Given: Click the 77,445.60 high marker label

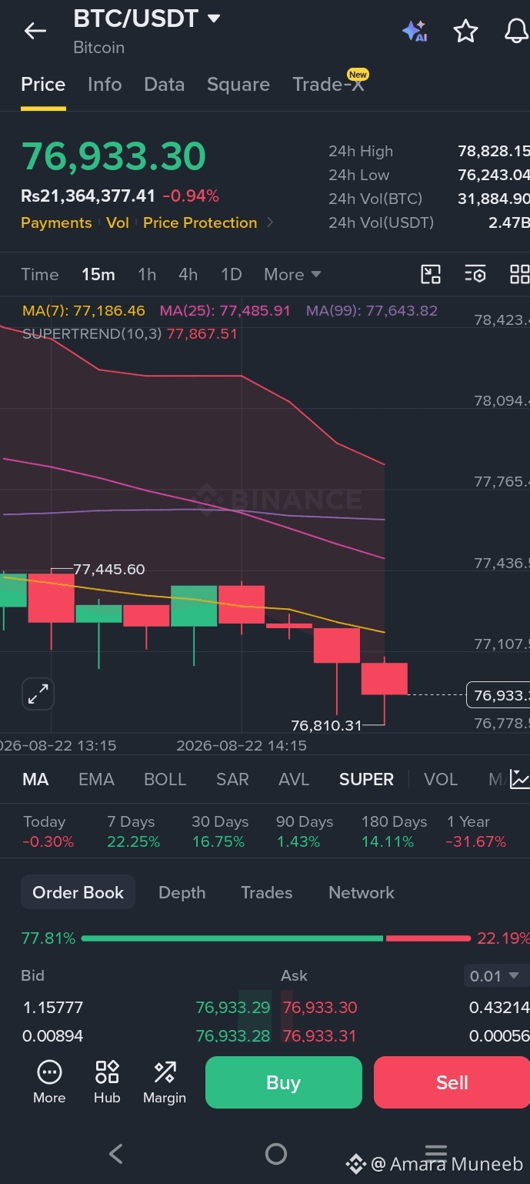Looking at the screenshot, I should (x=109, y=570).
